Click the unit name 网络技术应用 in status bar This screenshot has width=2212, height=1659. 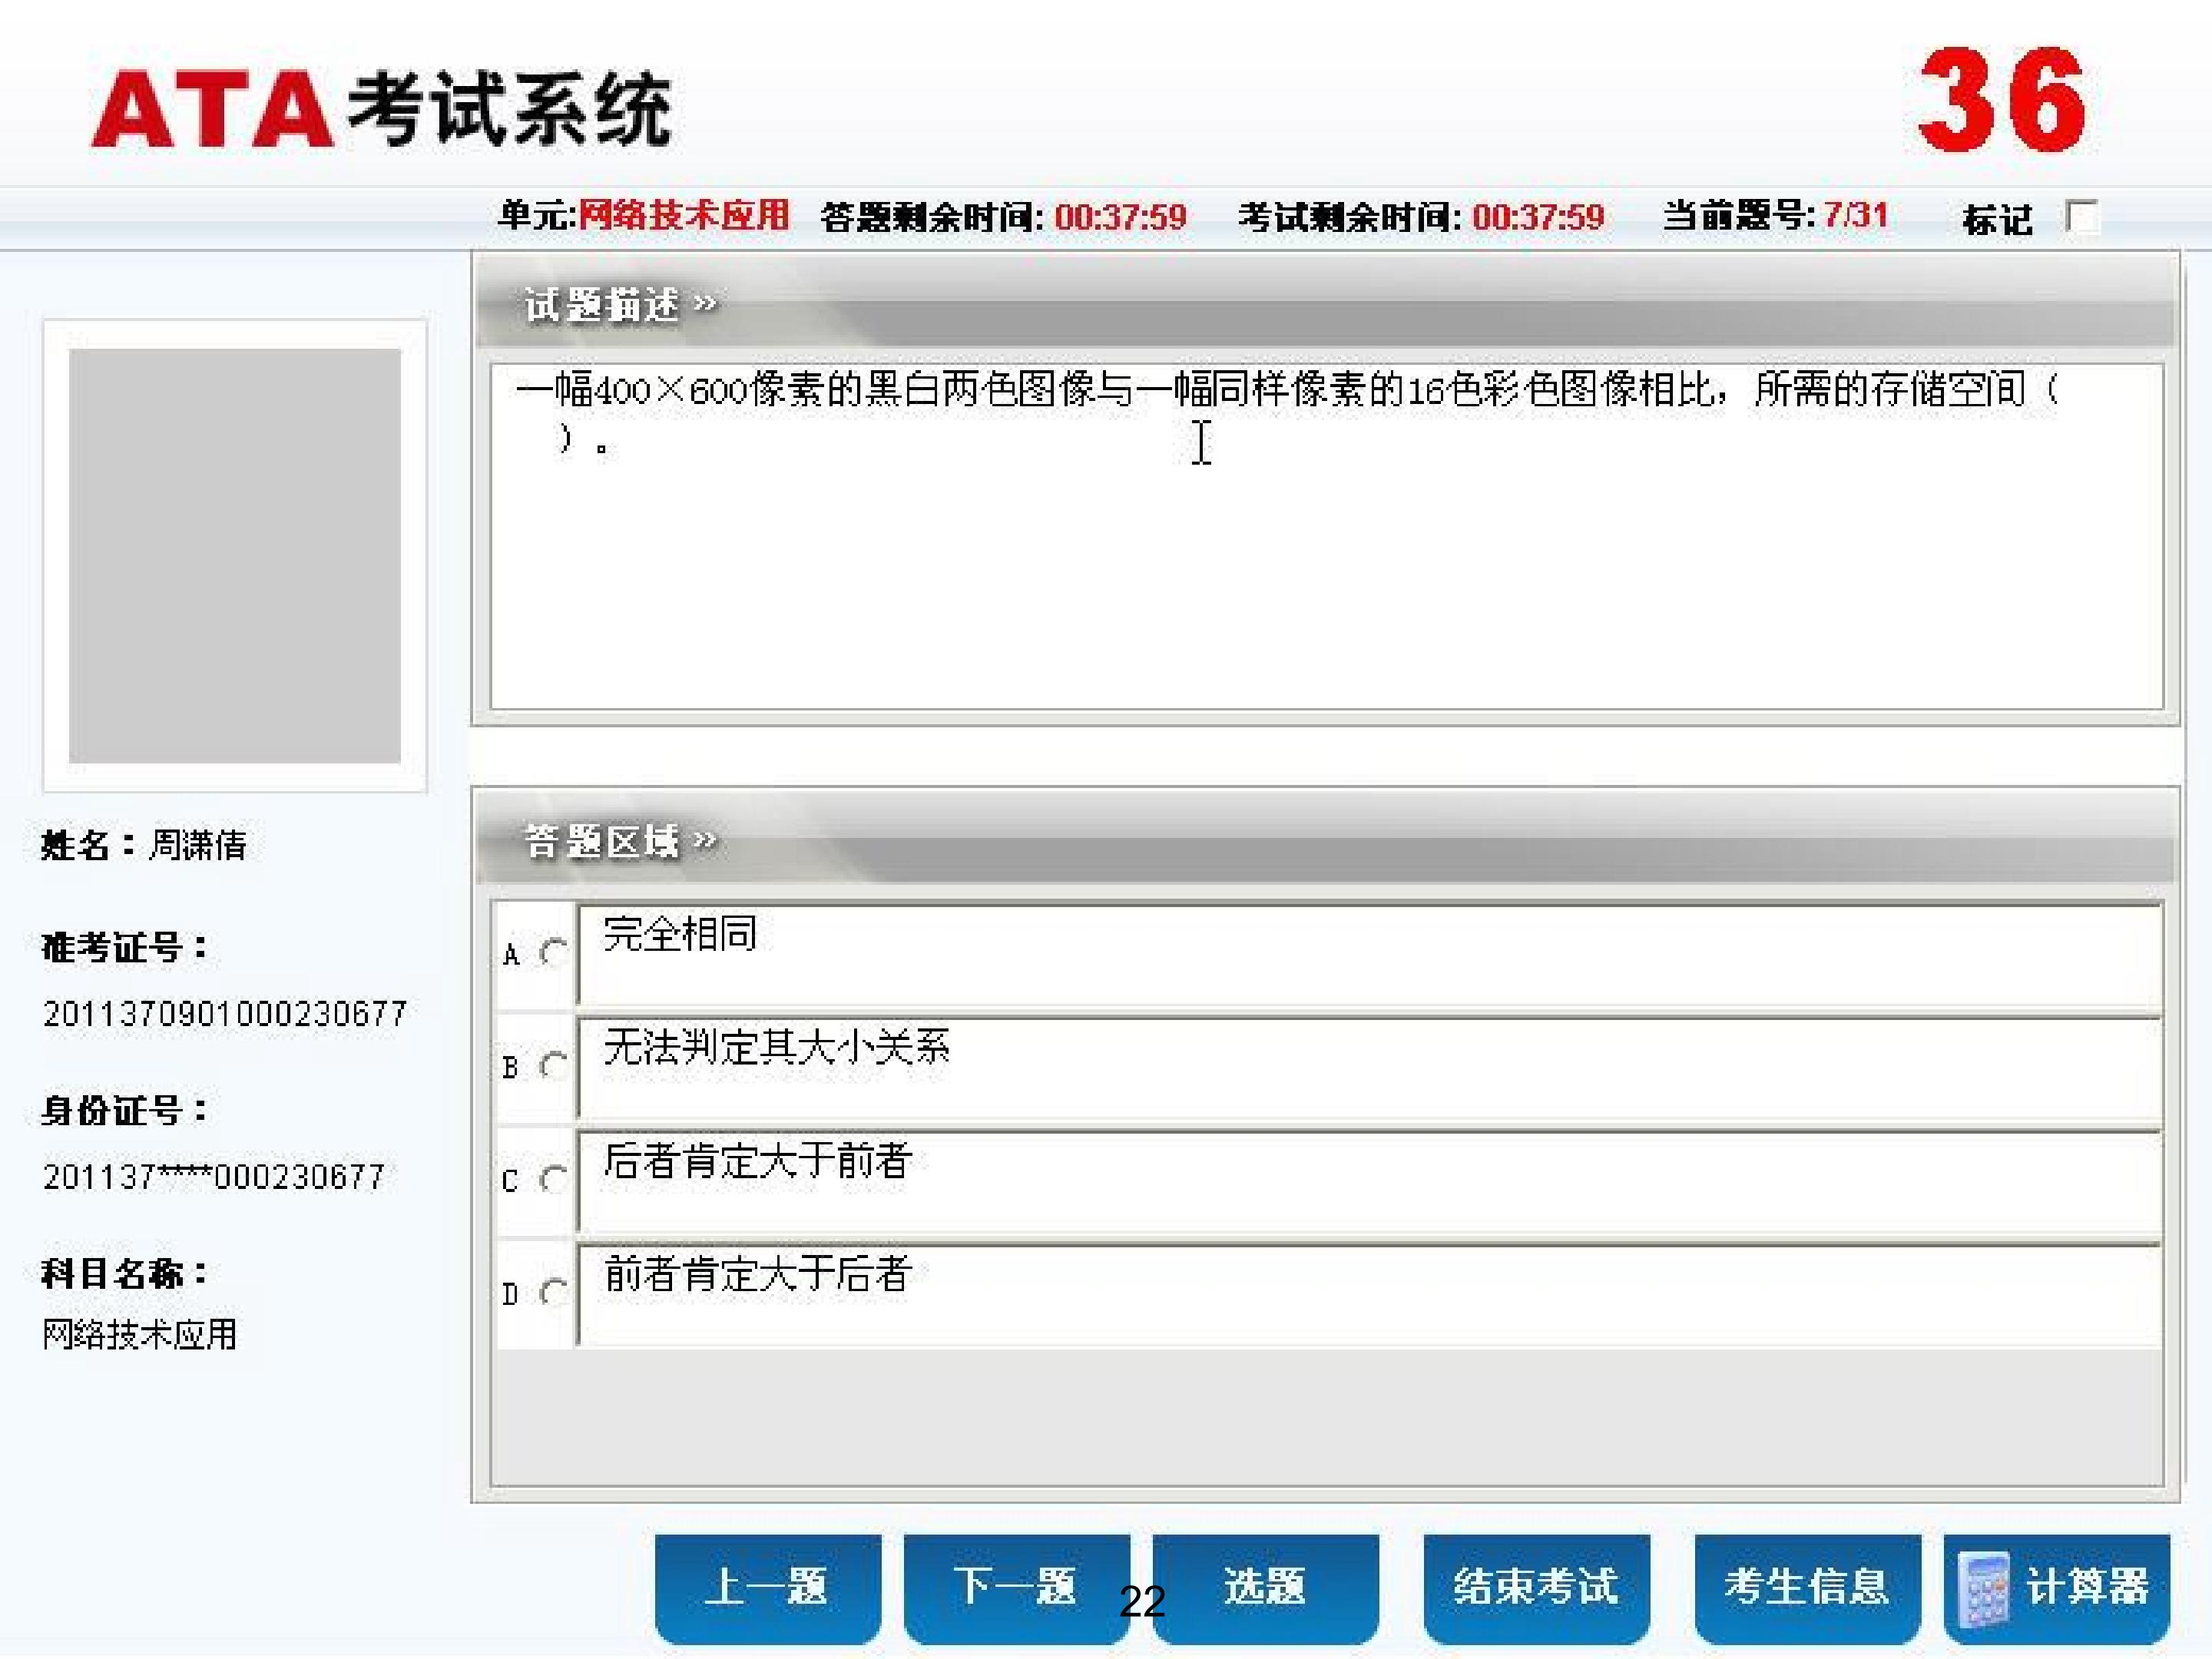[x=684, y=215]
